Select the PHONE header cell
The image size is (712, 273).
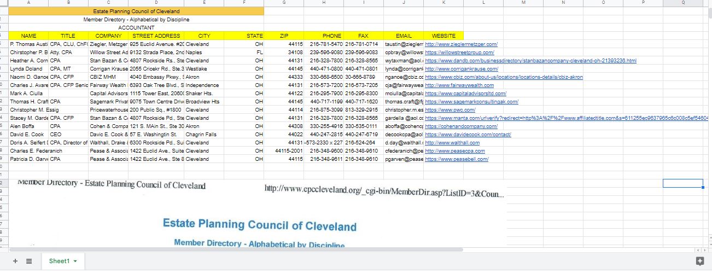324,36
